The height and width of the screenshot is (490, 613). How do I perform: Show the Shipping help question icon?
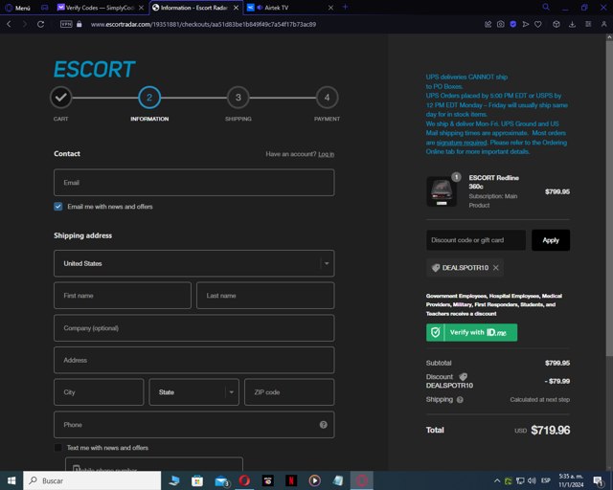(x=460, y=400)
